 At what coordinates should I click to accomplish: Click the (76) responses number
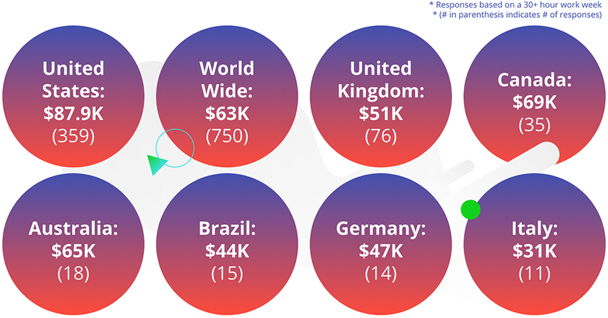(381, 136)
